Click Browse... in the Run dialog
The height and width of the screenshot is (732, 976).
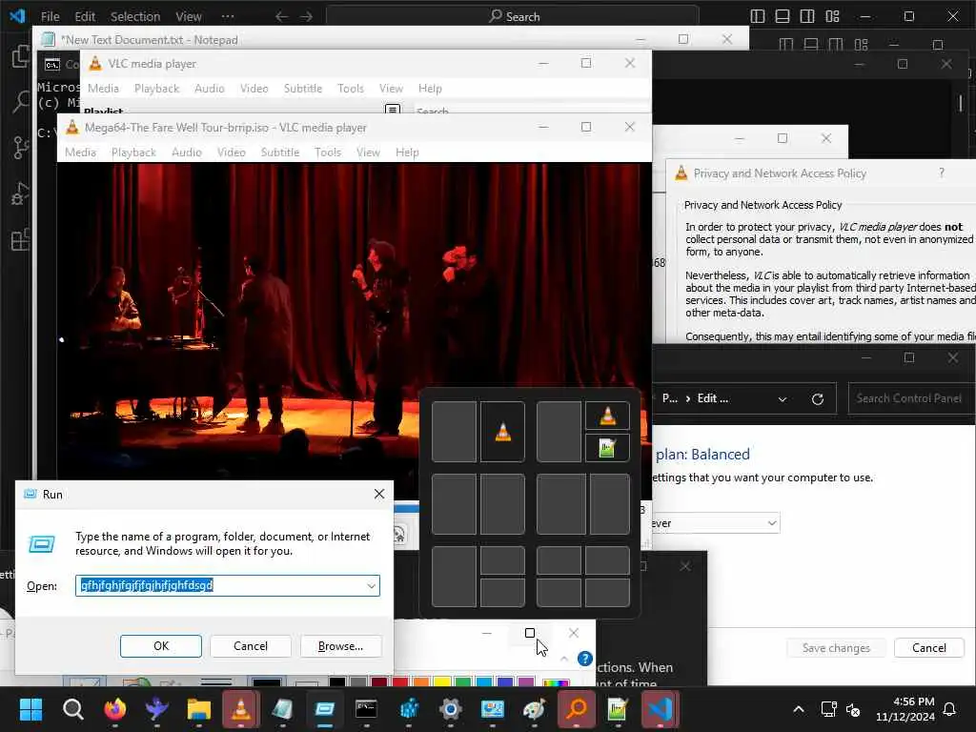340,646
